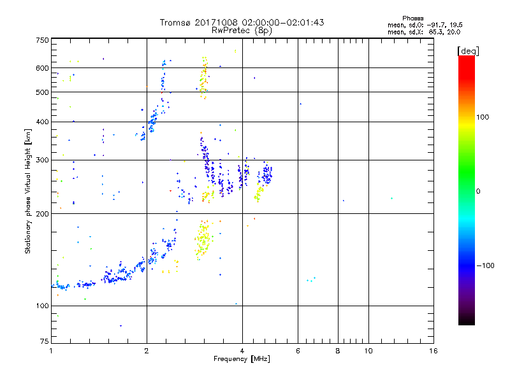Click the 'RwPretec (8p)' subtitle
The height and width of the screenshot is (382, 510).
tap(242, 31)
